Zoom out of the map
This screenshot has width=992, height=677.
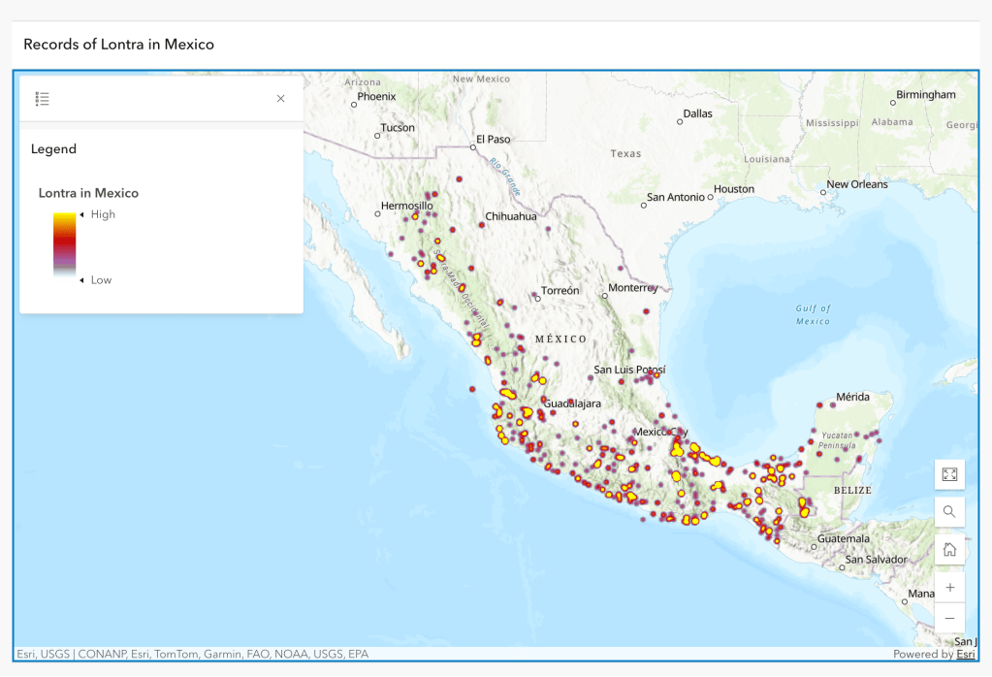coord(949,618)
